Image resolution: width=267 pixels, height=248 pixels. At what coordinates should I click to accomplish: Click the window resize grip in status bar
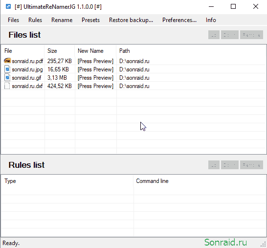click(264, 245)
